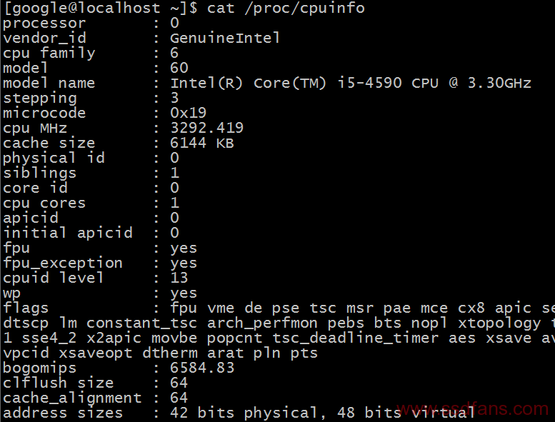
Task: Click the flags label
Action: click(x=26, y=308)
